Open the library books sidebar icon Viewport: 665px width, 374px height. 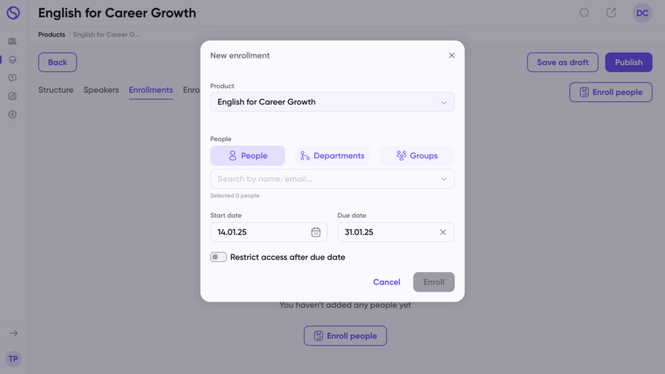pyautogui.click(x=12, y=42)
